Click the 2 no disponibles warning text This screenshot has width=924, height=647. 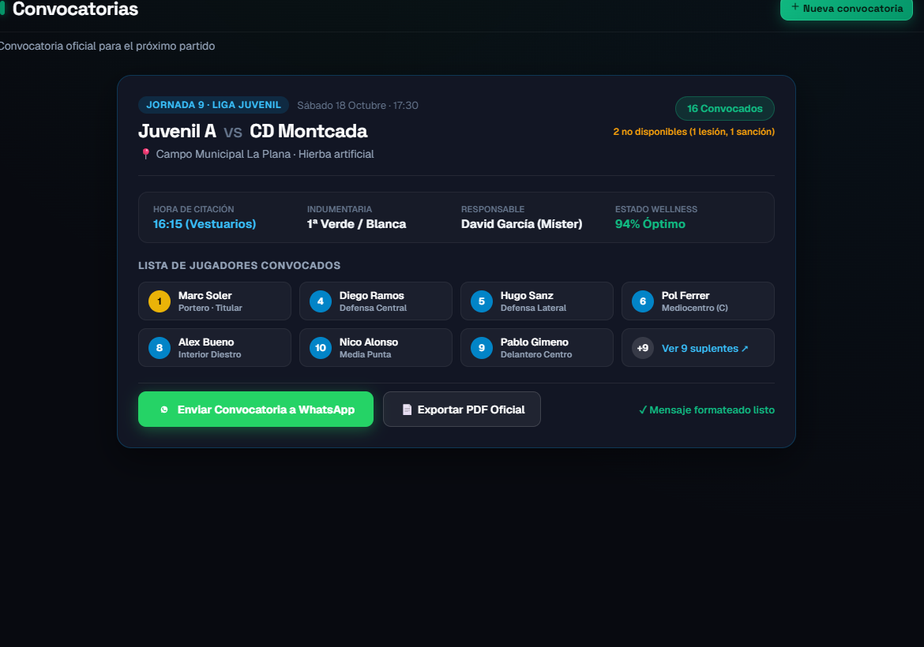(x=693, y=132)
